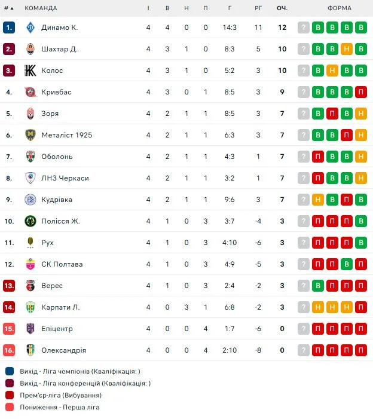Open the Зоря team name link
The image size is (373, 419).
pyautogui.click(x=50, y=114)
